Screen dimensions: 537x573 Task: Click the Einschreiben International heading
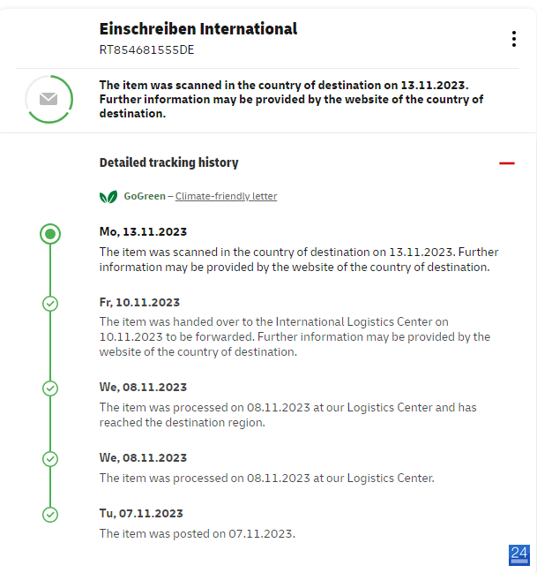(x=198, y=29)
